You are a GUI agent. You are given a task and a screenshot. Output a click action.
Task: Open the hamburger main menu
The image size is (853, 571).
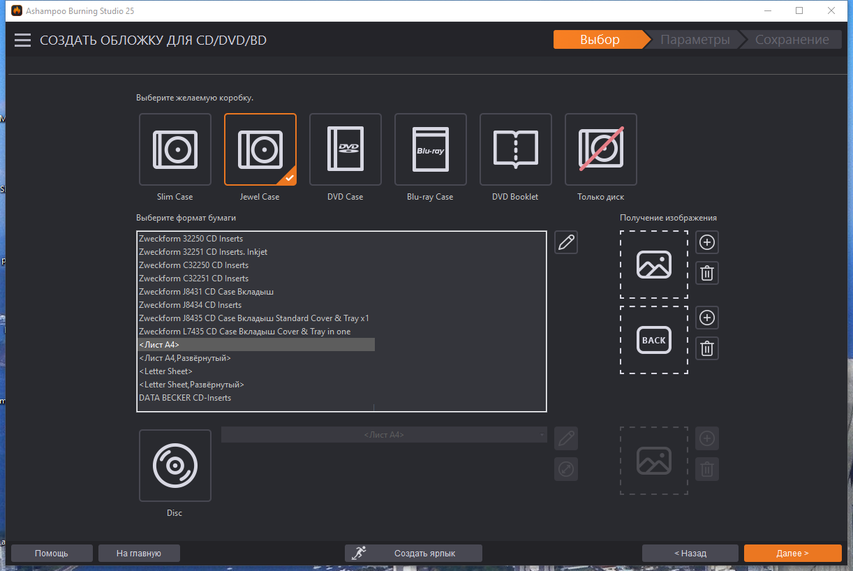[x=23, y=40]
